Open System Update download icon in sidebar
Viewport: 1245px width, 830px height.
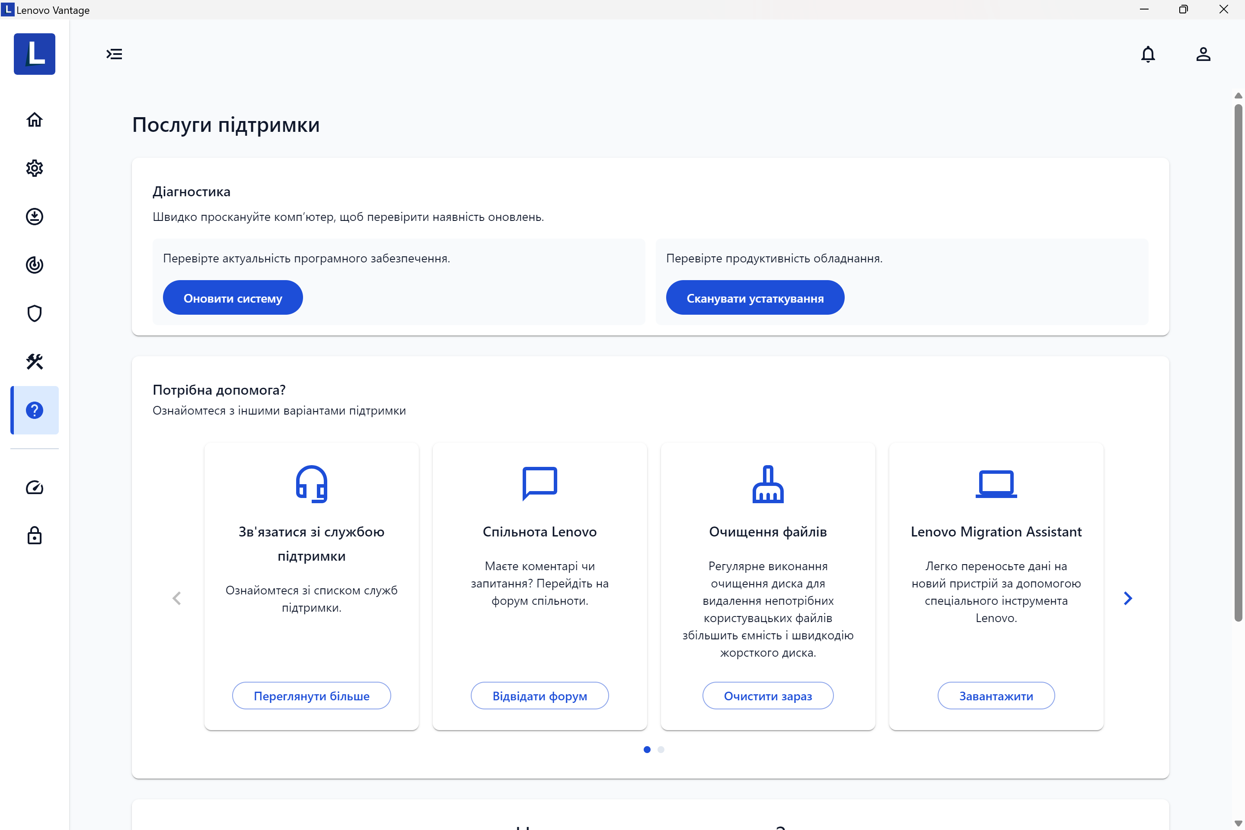point(35,217)
